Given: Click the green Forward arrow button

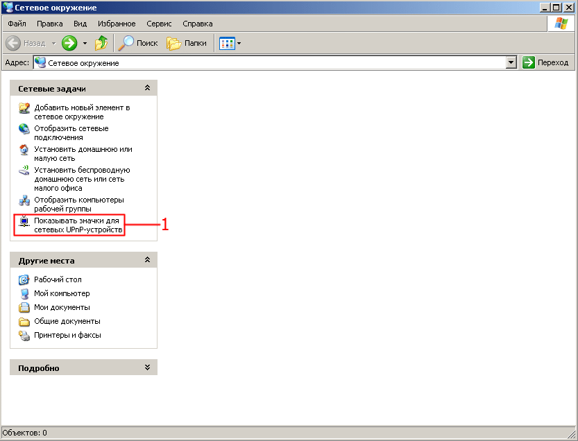Looking at the screenshot, I should click(x=69, y=43).
